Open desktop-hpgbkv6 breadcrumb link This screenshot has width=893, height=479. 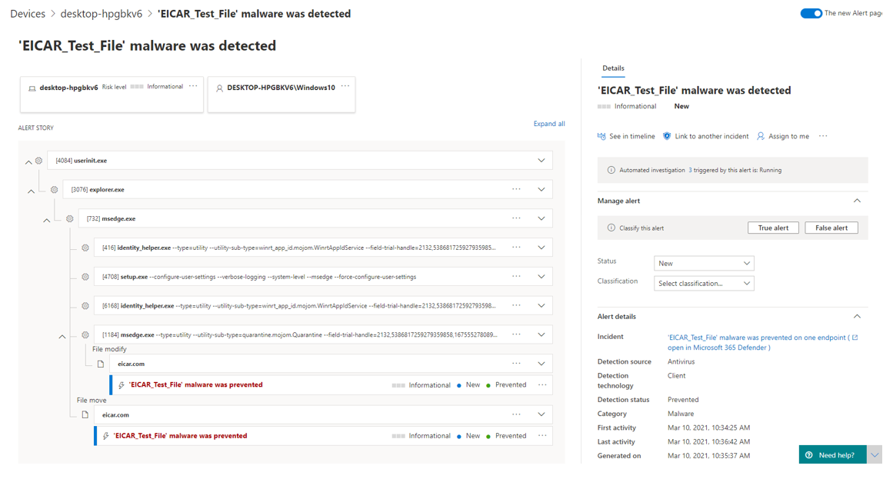pyautogui.click(x=102, y=14)
